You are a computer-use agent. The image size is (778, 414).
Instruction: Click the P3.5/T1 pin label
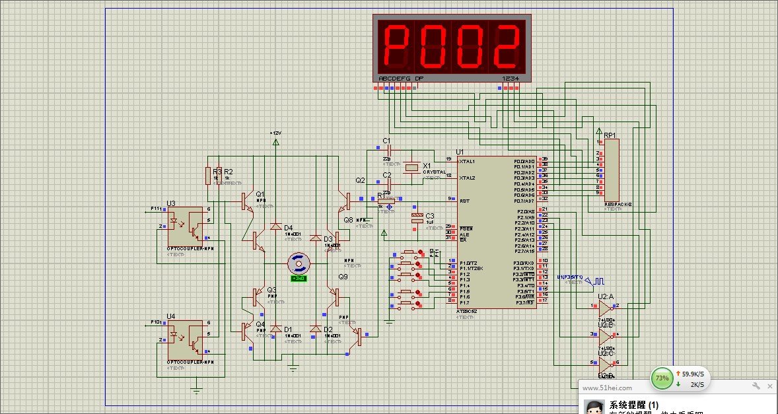tap(526, 291)
